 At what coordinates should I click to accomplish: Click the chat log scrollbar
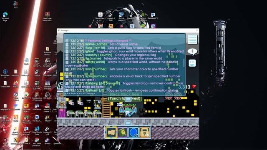pos(184,62)
